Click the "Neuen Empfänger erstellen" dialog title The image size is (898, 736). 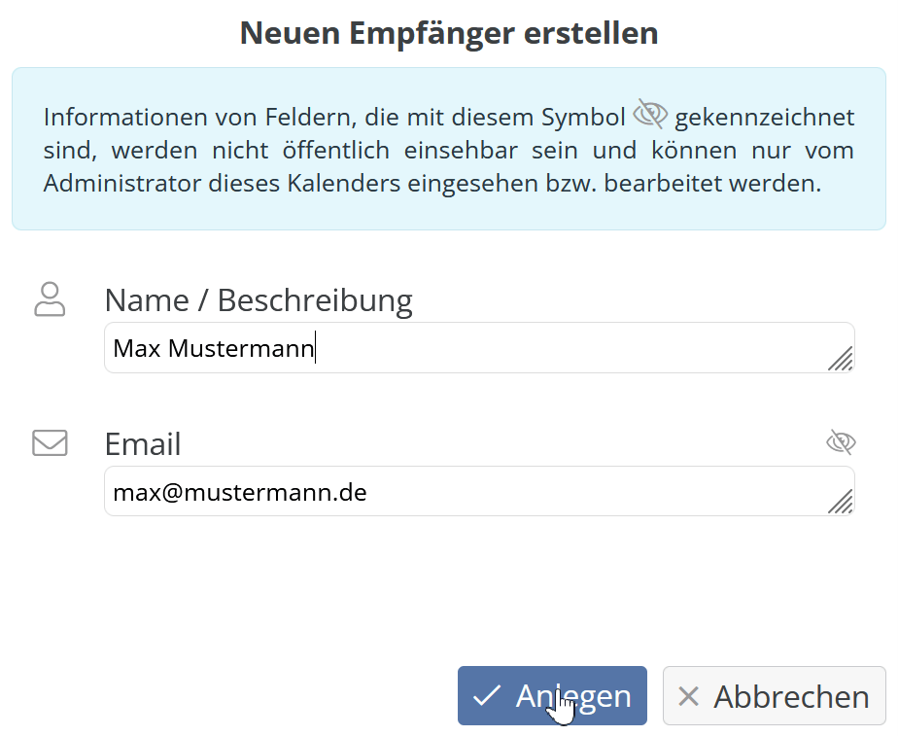[x=449, y=33]
